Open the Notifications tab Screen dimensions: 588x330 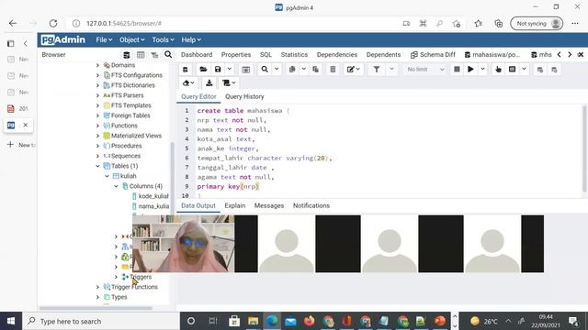[311, 205]
